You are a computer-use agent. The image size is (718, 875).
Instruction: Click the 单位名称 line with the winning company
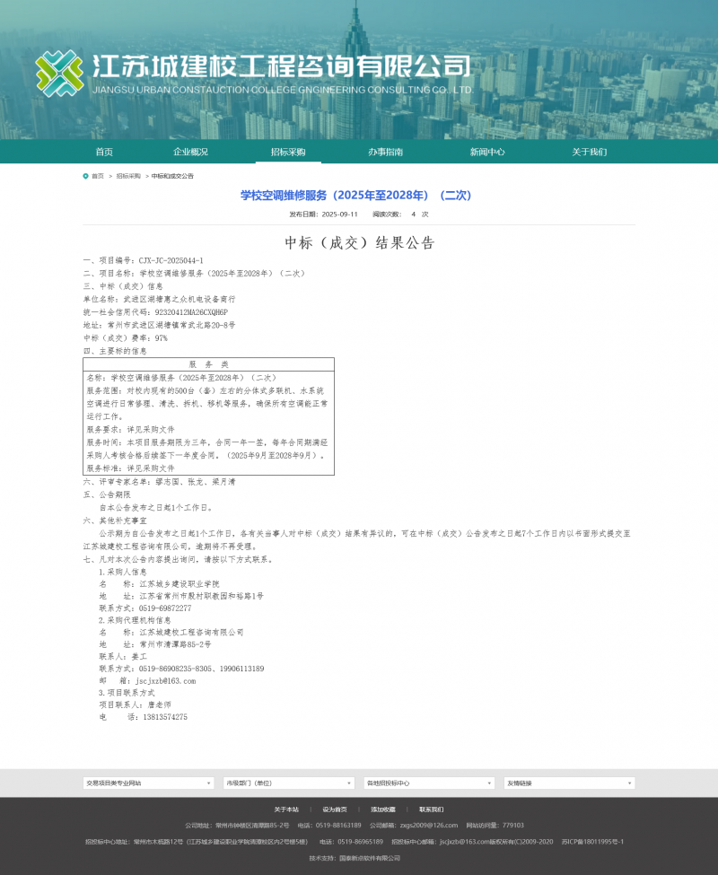(160, 299)
